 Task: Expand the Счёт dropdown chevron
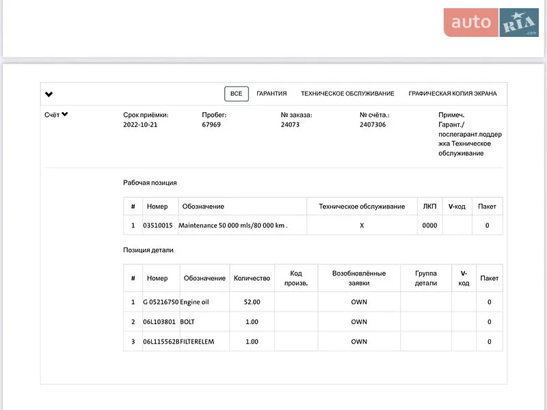tap(65, 114)
